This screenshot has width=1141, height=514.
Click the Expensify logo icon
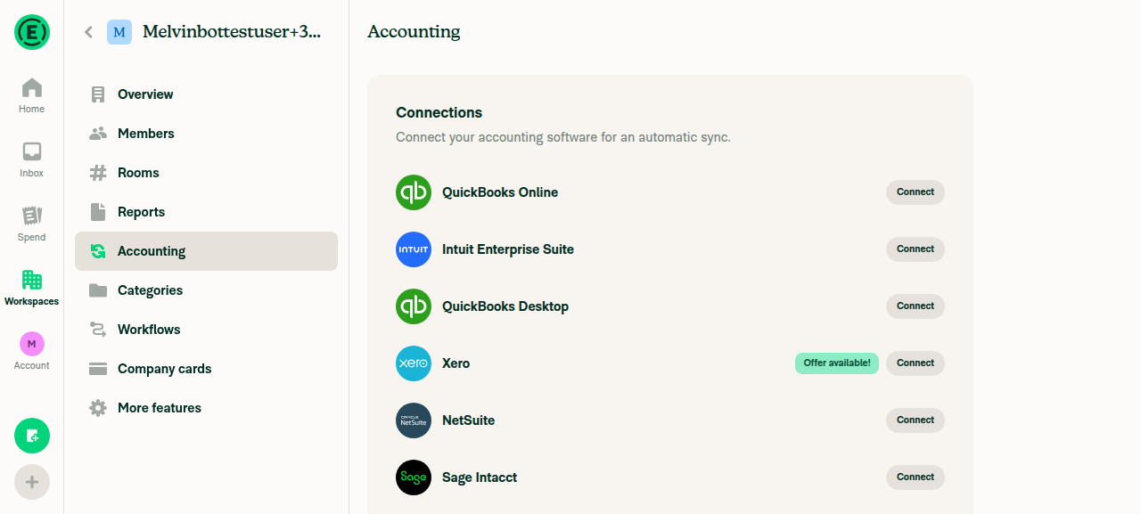click(x=32, y=32)
